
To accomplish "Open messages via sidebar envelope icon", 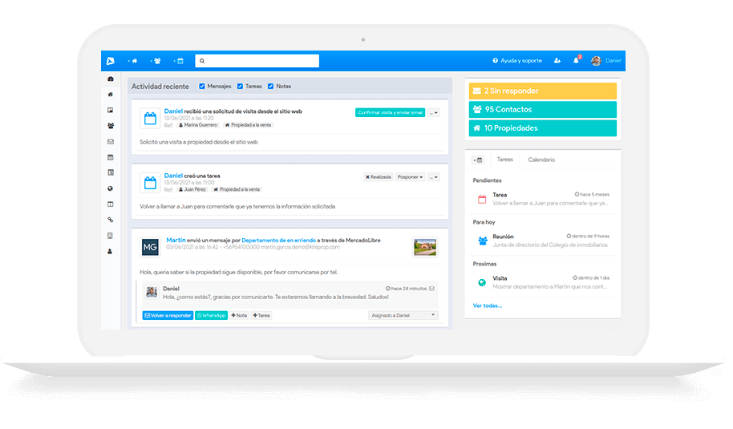I will pyautogui.click(x=111, y=142).
